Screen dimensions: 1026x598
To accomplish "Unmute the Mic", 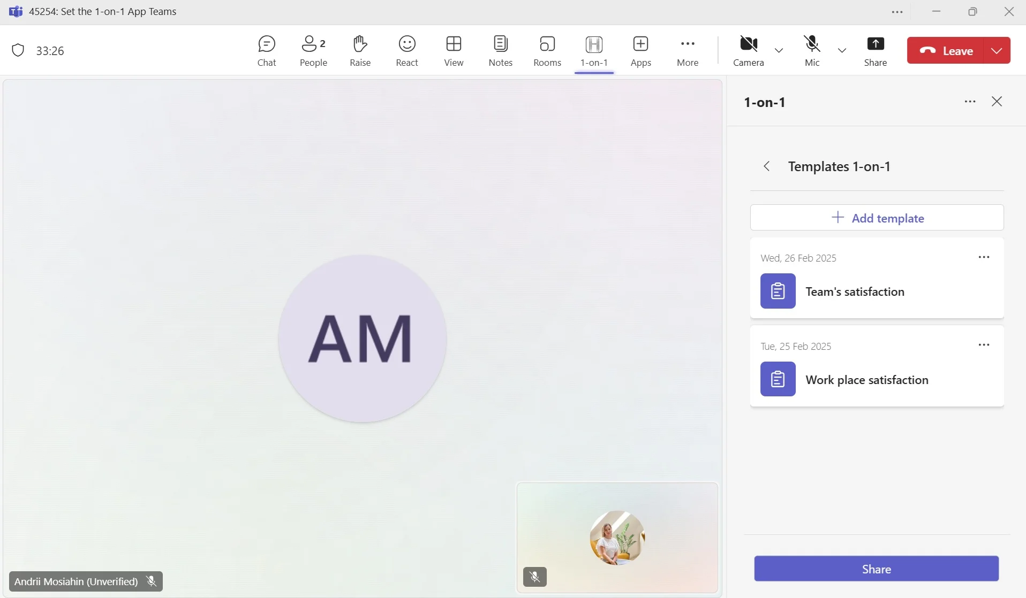I will pos(812,51).
